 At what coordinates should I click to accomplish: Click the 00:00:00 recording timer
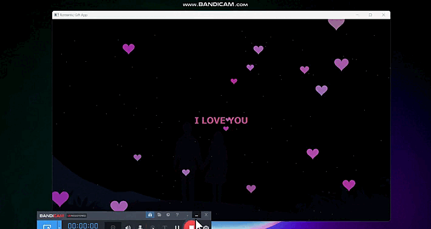point(83,226)
